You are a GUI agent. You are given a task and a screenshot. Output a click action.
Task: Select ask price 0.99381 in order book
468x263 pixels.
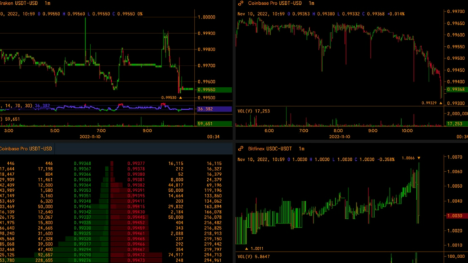(136, 179)
